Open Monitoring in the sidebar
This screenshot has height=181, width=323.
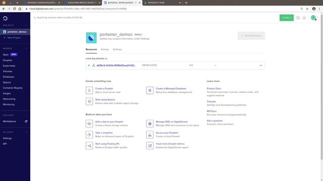tap(9, 105)
